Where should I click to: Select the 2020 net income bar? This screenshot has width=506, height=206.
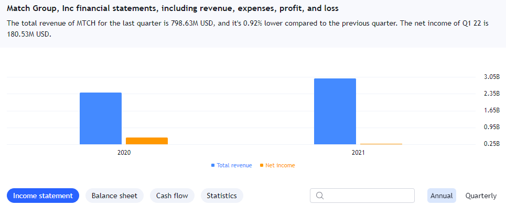(x=147, y=141)
